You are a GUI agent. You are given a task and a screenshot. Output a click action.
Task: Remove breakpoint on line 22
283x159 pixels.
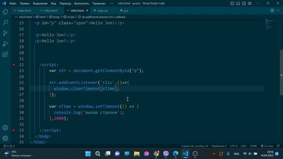14,64
